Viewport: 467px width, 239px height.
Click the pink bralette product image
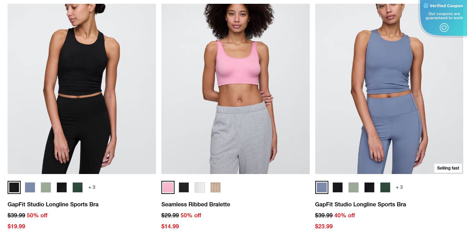[236, 89]
